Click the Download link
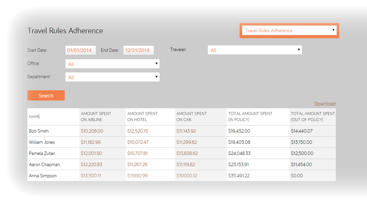 pyautogui.click(x=325, y=104)
